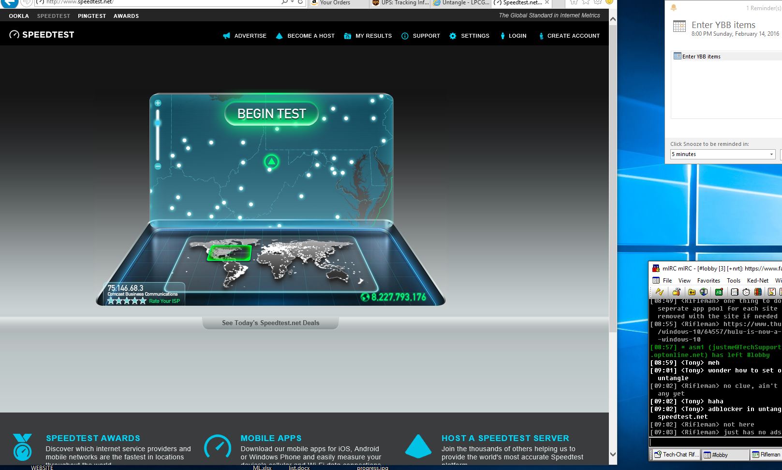The height and width of the screenshot is (470, 782).
Task: Click the Mobile Apps gauge icon
Action: pos(217,446)
